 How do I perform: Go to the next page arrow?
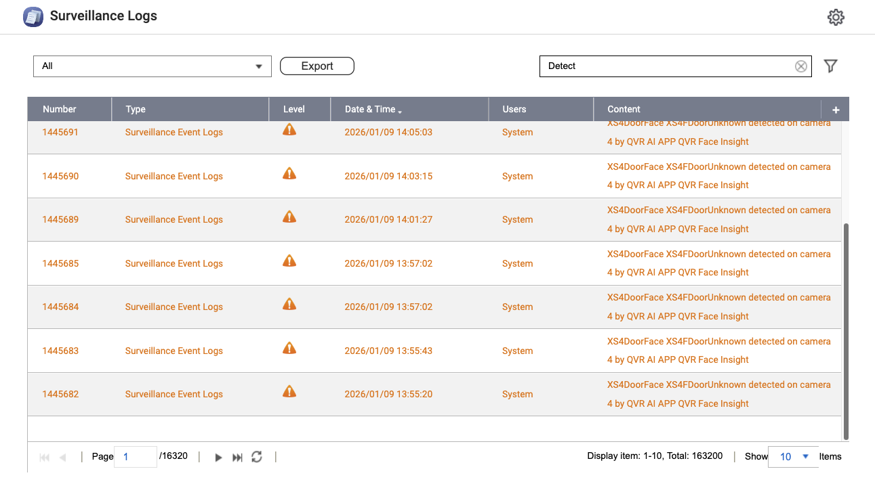click(218, 458)
